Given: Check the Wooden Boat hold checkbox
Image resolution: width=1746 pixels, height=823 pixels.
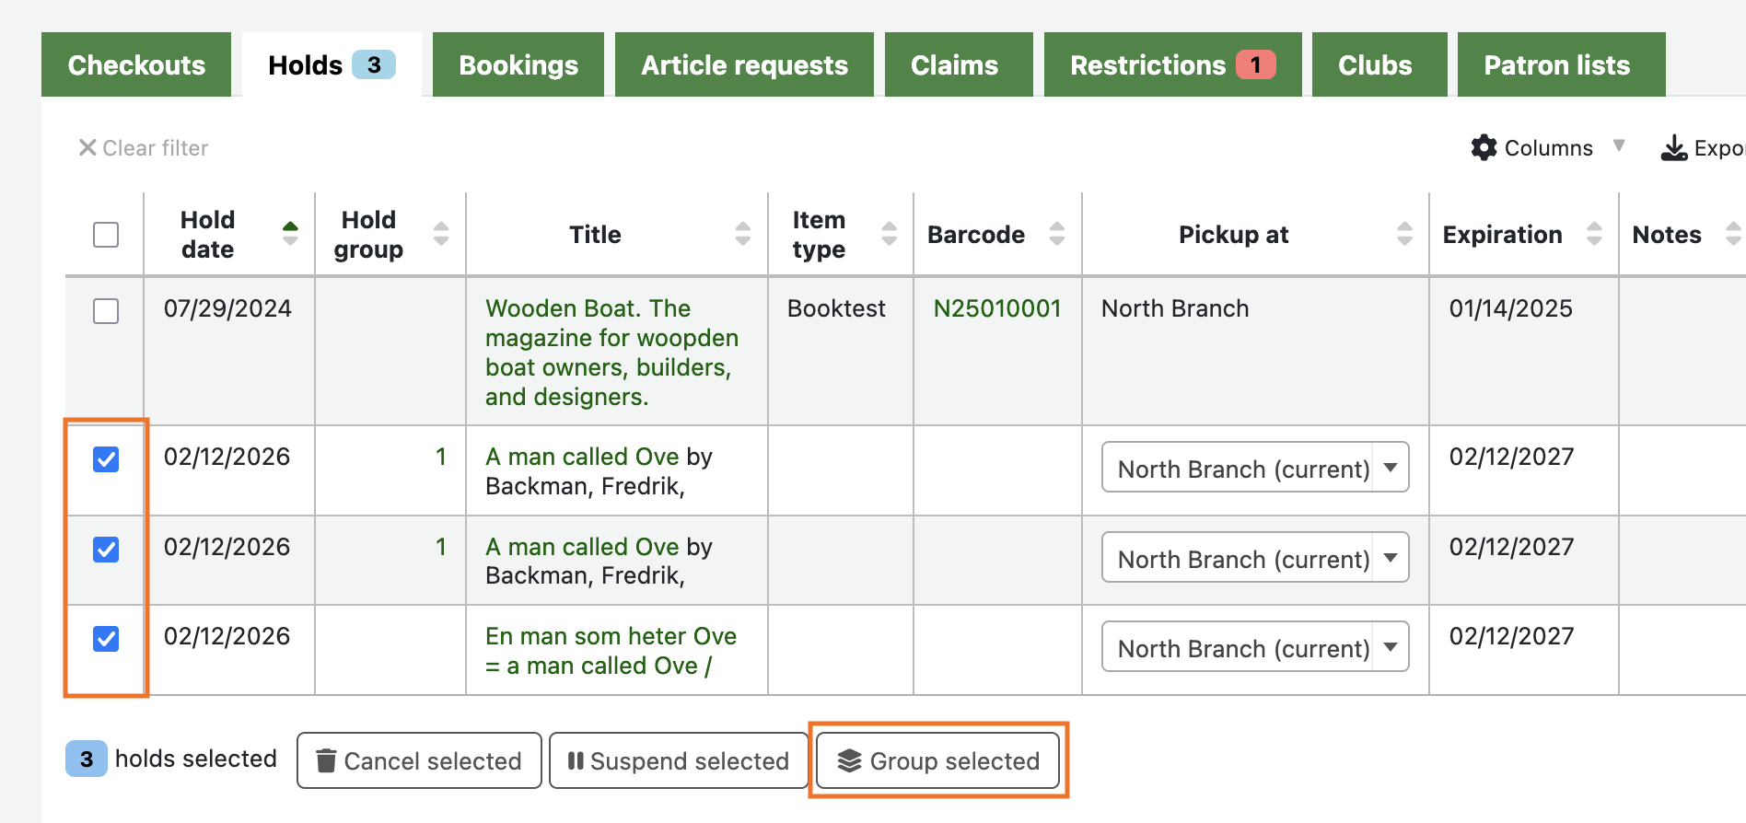Looking at the screenshot, I should [106, 311].
